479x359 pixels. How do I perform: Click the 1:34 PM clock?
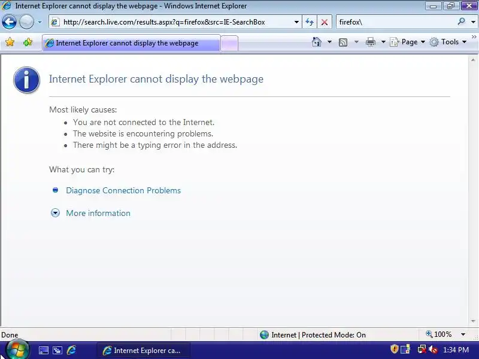(x=456, y=350)
